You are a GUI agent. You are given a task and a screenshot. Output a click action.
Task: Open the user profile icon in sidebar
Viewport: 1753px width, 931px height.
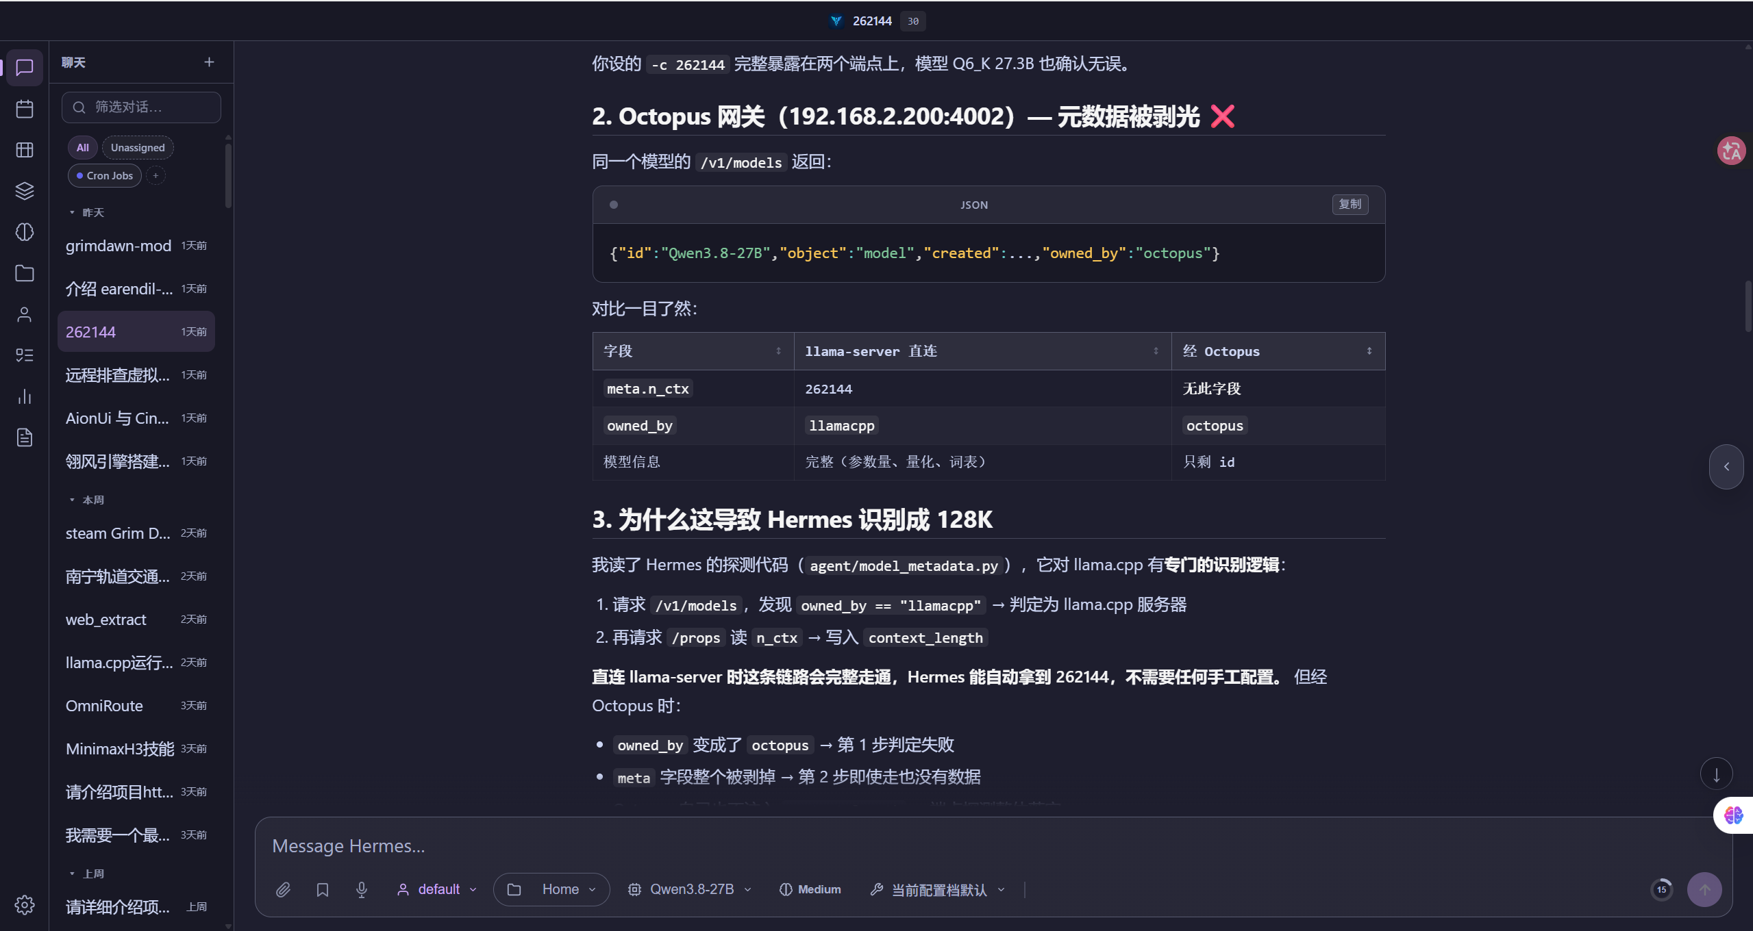25,314
